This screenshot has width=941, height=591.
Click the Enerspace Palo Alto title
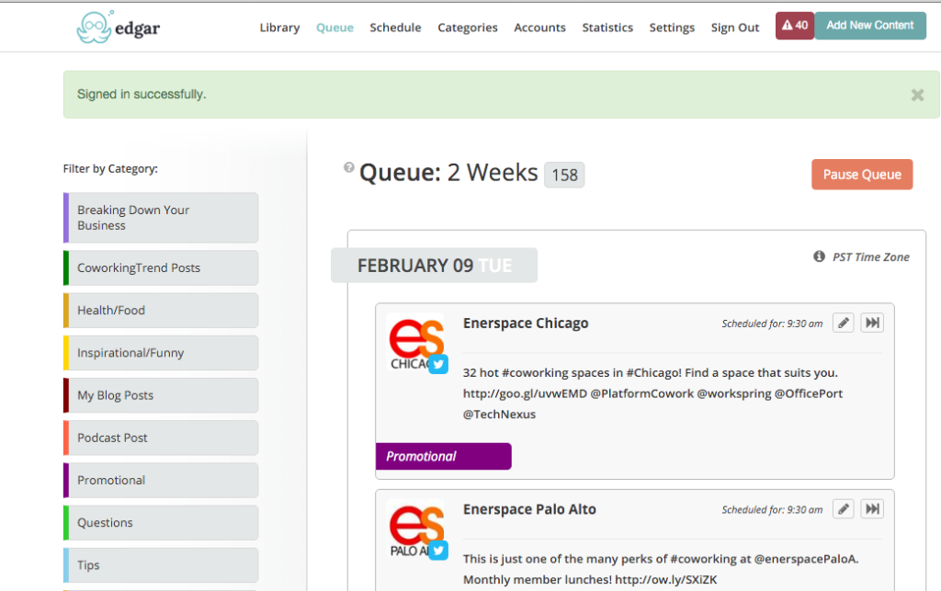tap(529, 509)
